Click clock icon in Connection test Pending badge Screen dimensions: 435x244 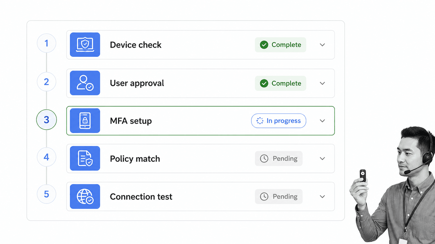(264, 197)
